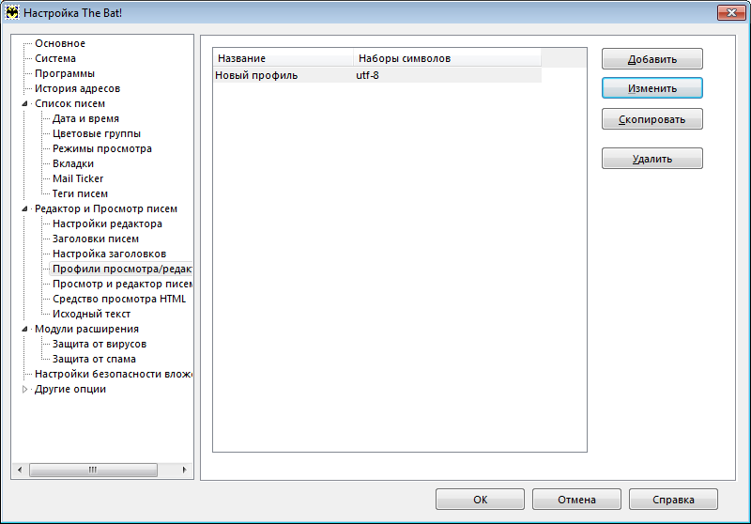Open Режимы просмотра page
Screen dimensions: 751x524
point(102,148)
